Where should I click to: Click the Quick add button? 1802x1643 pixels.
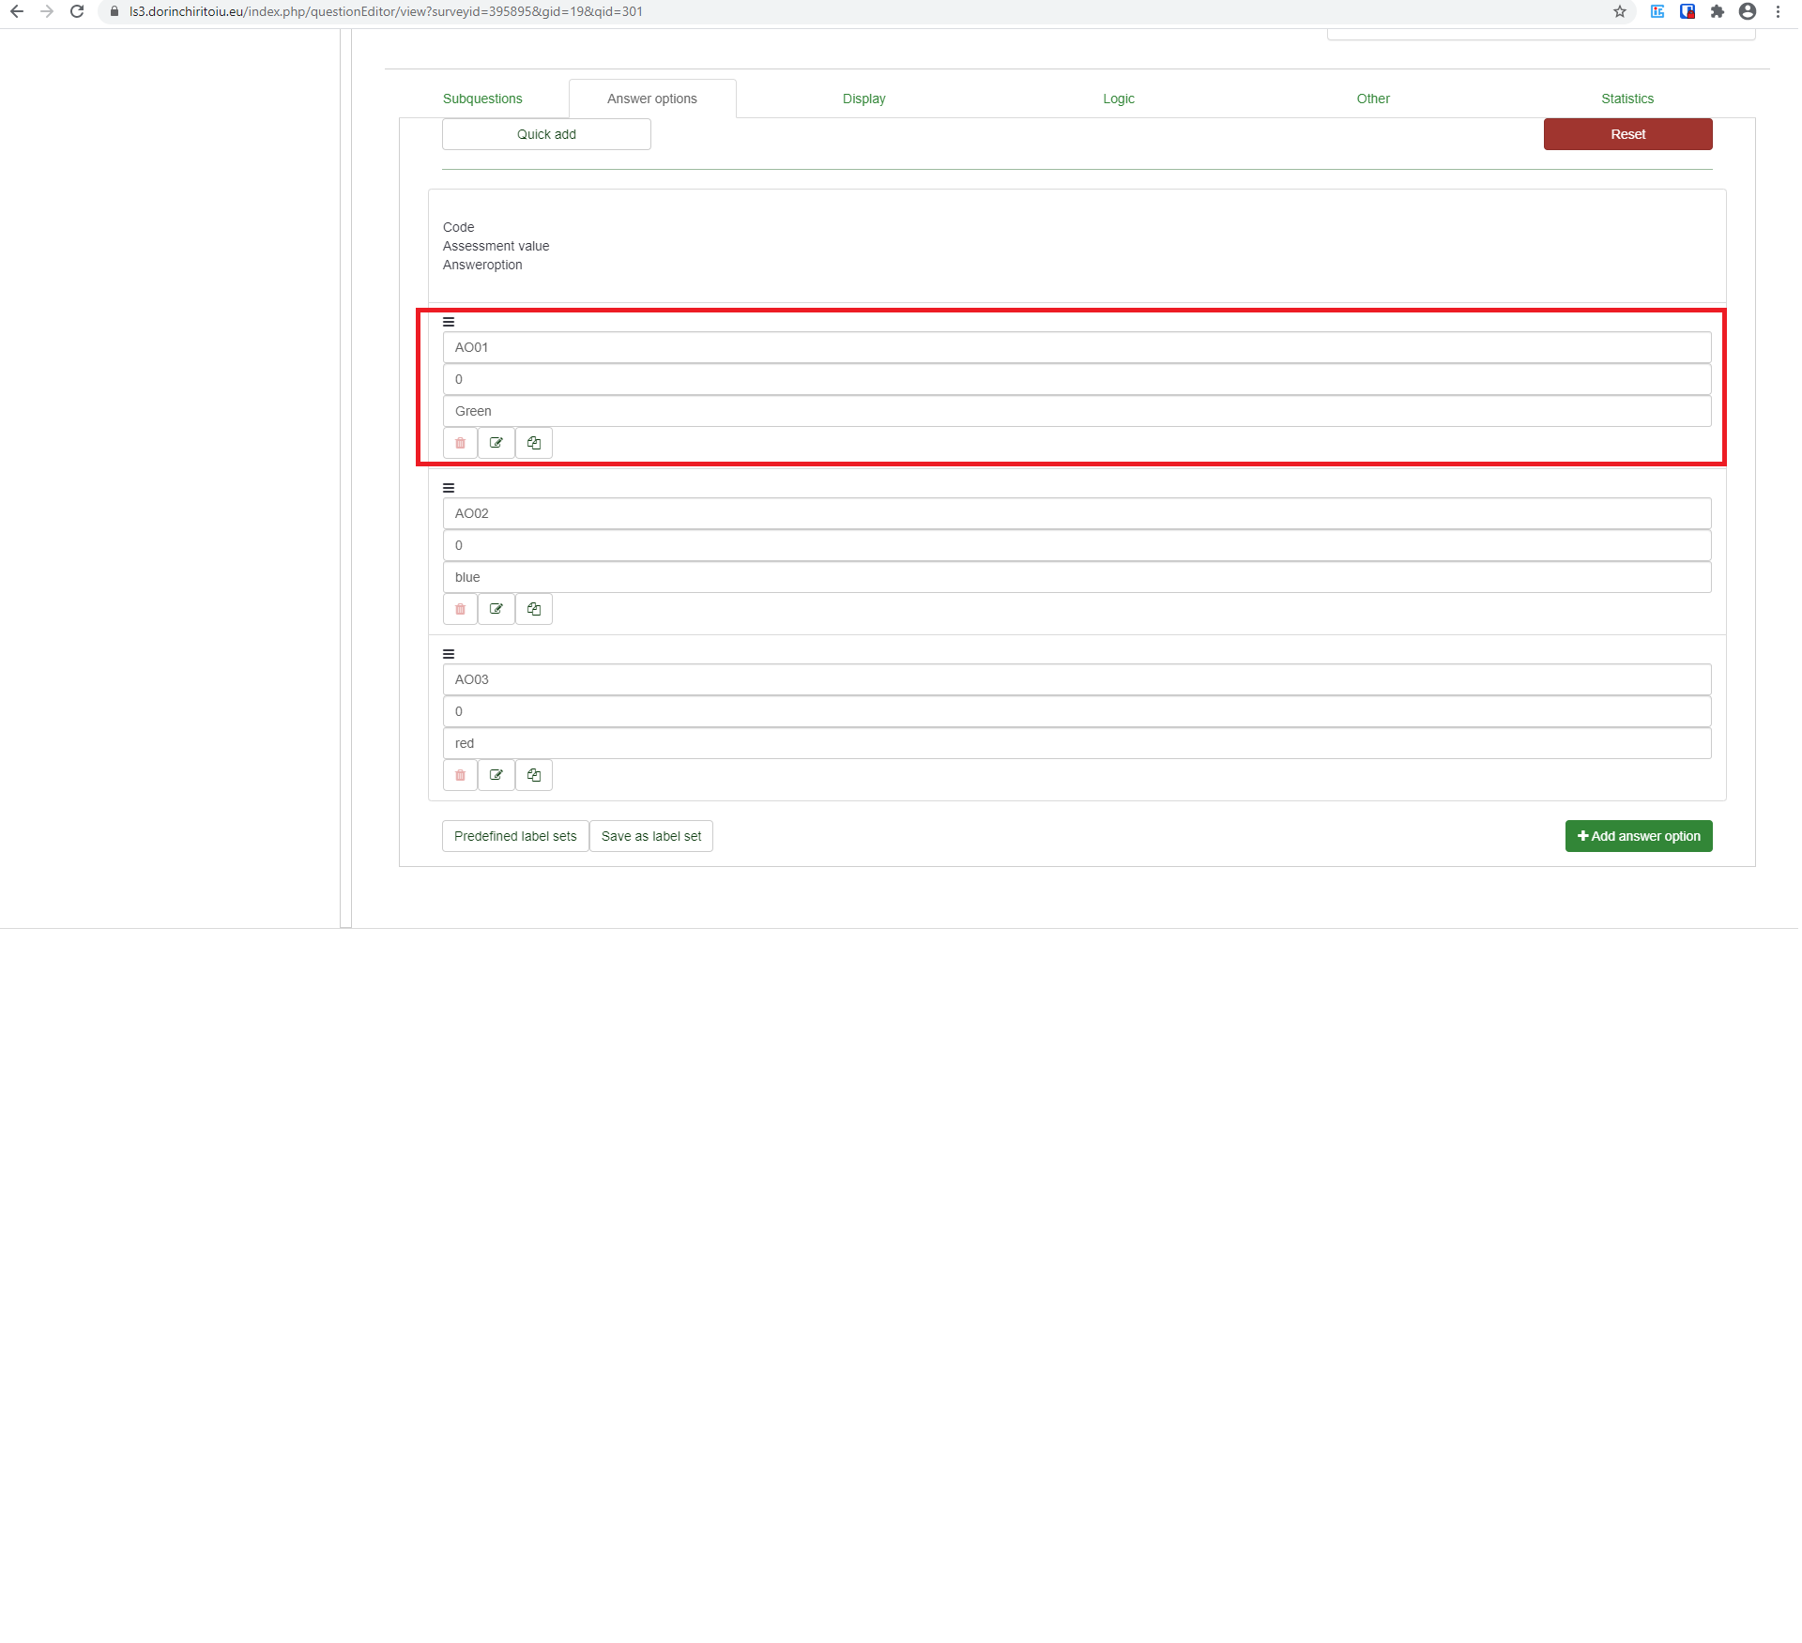pos(546,134)
